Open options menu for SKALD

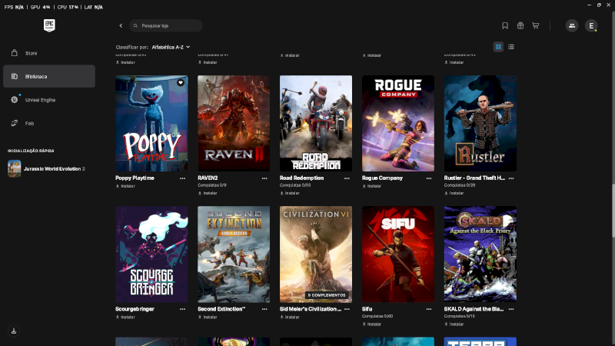point(511,309)
